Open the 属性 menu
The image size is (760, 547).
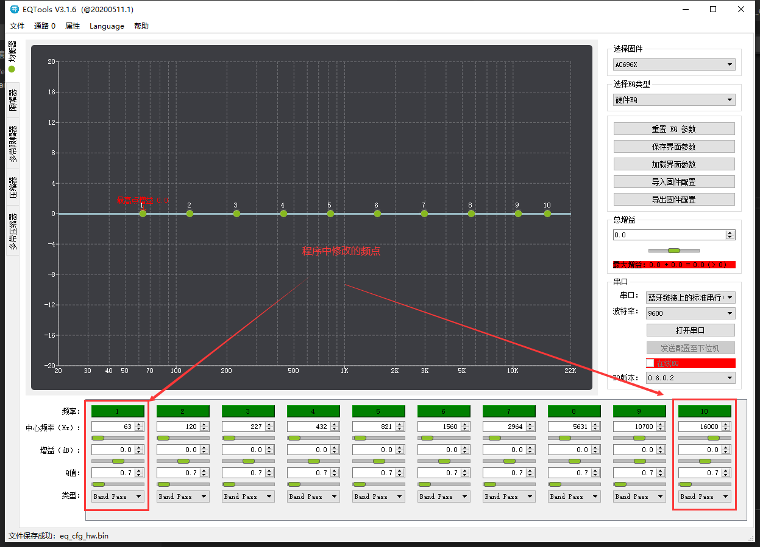tap(73, 26)
